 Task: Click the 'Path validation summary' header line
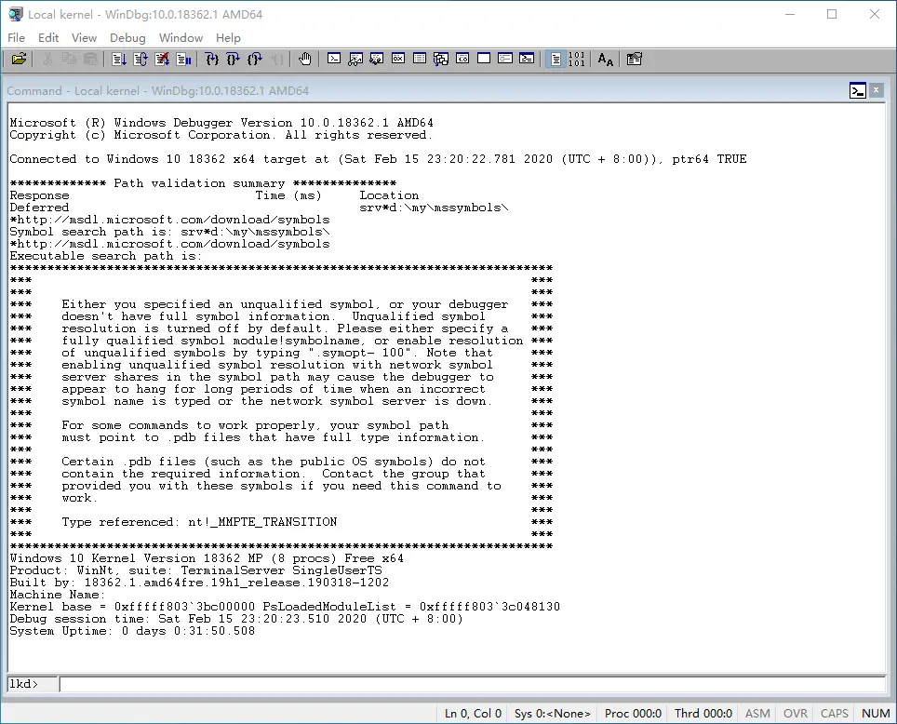point(203,183)
